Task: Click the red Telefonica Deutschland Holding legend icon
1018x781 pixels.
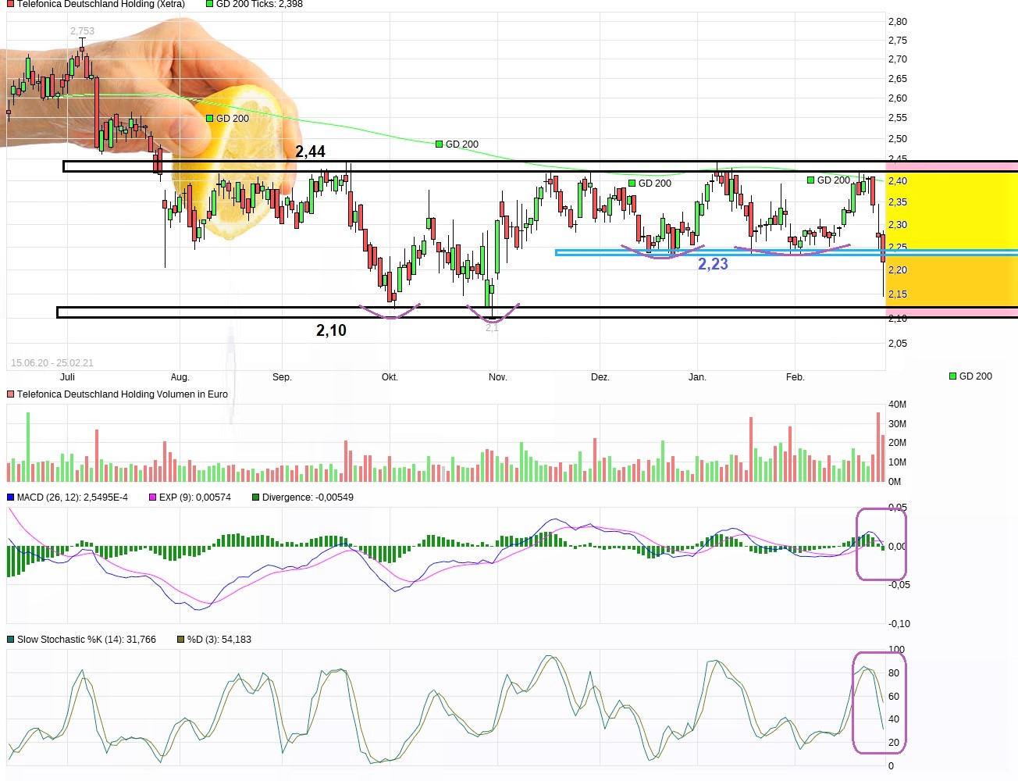Action: [9, 4]
